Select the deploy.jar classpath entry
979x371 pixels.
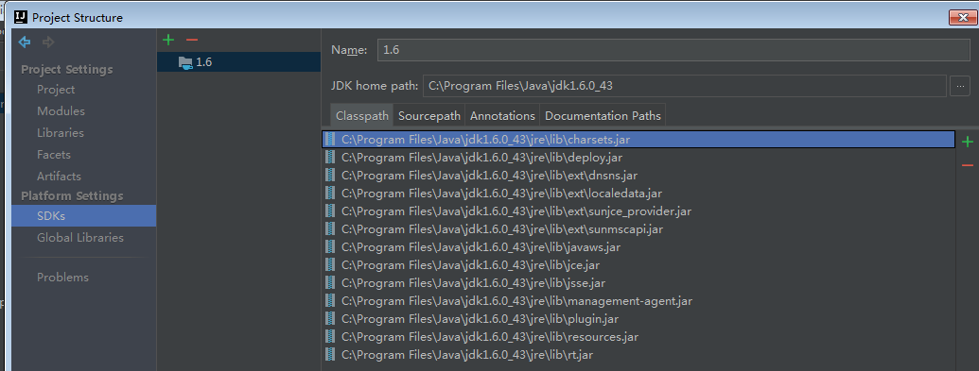(x=638, y=158)
